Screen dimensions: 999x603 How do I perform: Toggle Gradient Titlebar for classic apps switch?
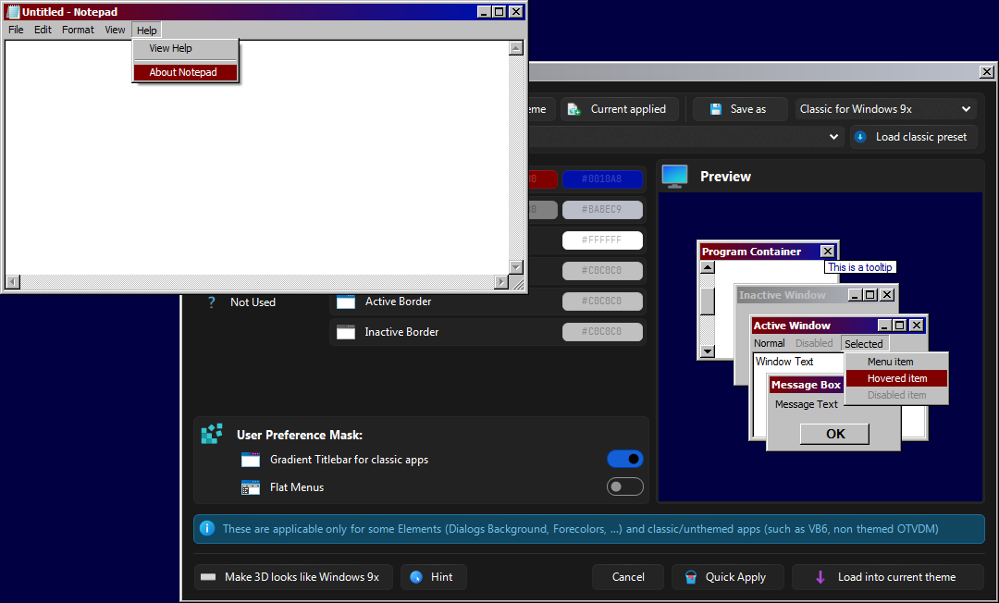tap(625, 459)
